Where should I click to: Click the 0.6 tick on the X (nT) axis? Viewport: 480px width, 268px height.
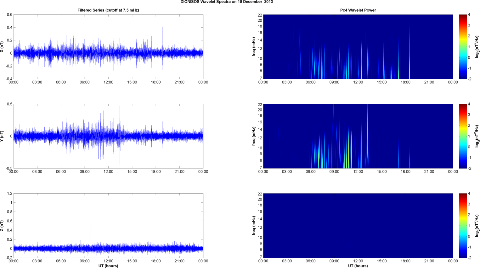pyautogui.click(x=9, y=15)
